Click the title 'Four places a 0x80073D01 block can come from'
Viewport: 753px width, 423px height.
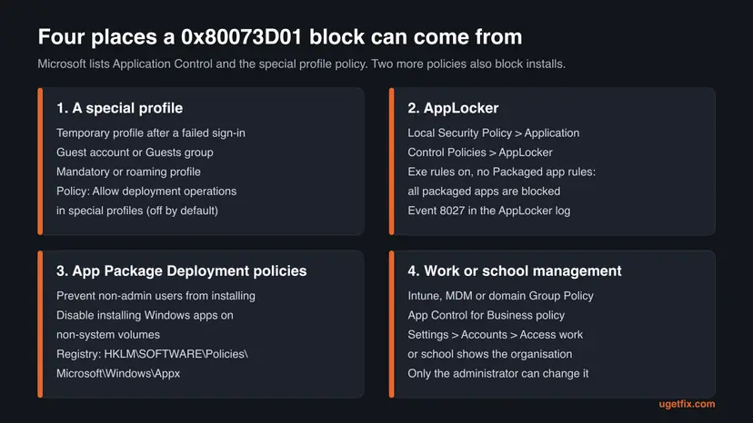280,37
